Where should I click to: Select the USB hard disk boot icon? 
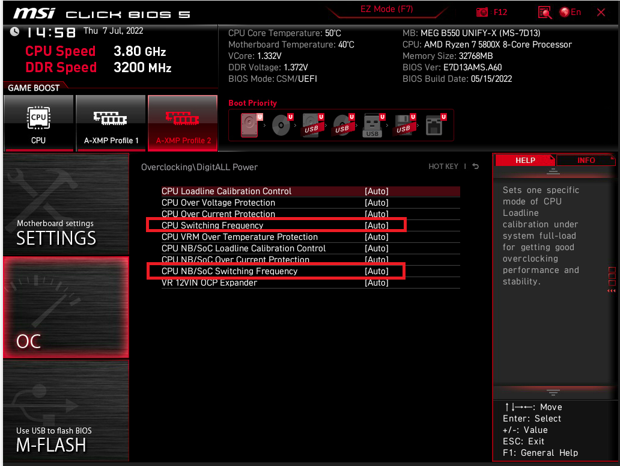click(x=312, y=125)
